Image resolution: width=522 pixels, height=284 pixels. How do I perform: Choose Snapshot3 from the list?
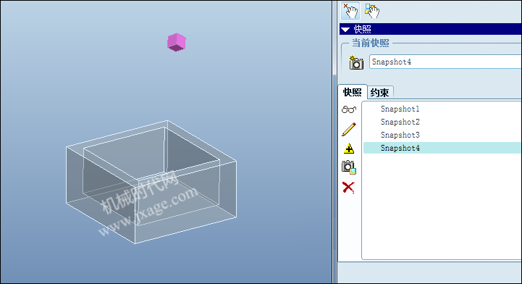[x=400, y=135]
